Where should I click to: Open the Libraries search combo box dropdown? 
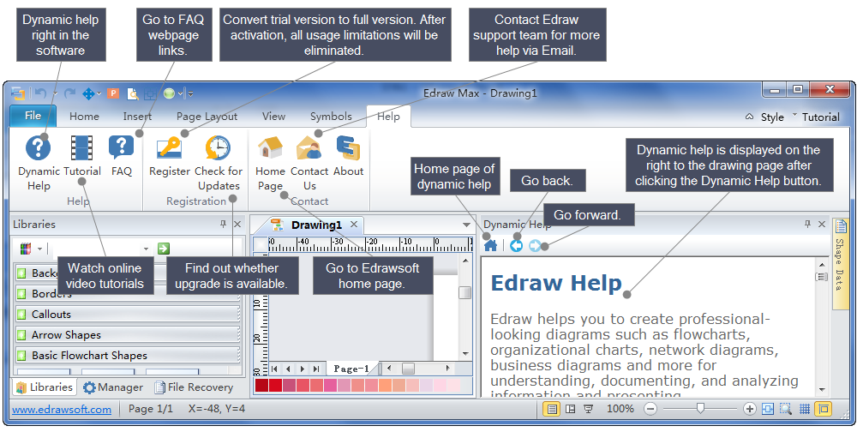pyautogui.click(x=146, y=249)
